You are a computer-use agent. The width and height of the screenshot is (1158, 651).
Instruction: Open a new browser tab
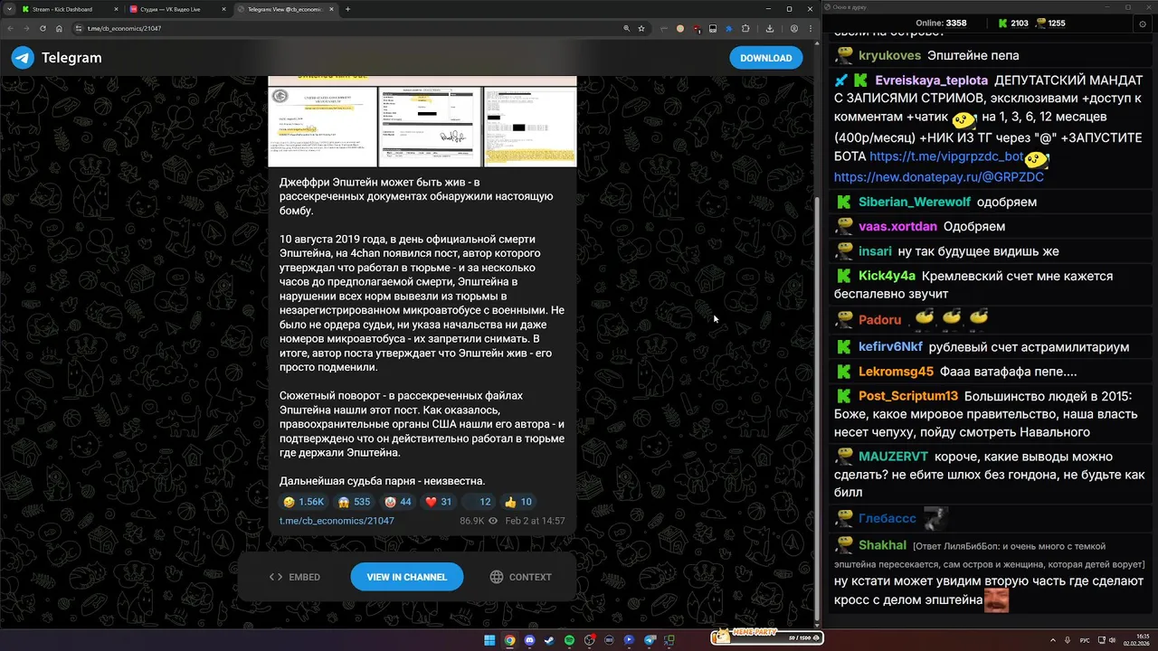click(x=348, y=9)
